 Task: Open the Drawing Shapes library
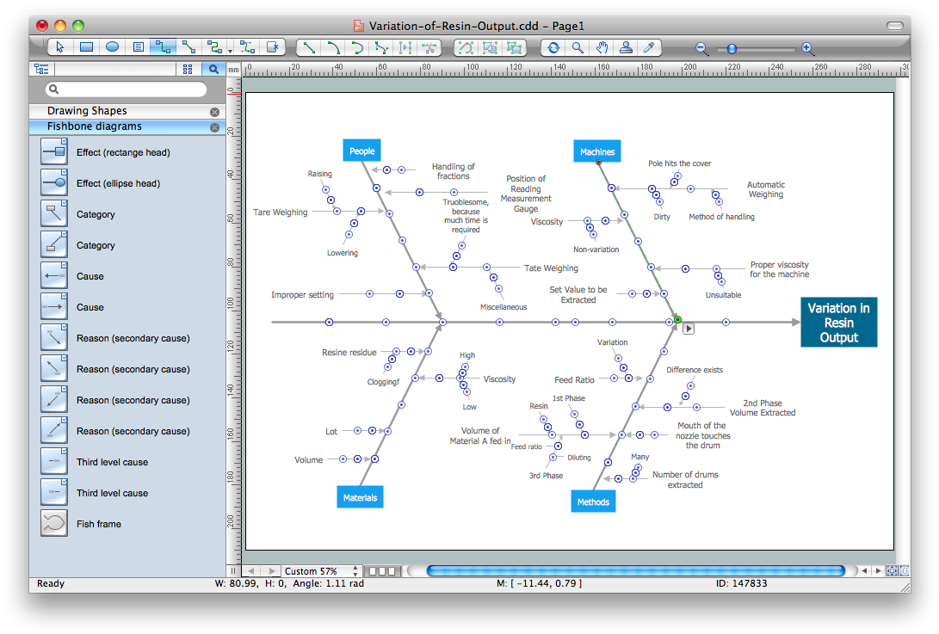tap(87, 111)
